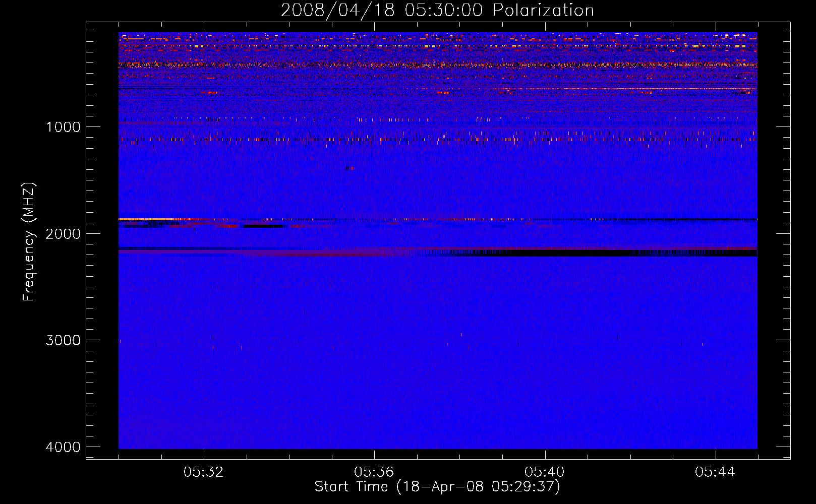Click the 05:44 time tick label
This screenshot has width=816, height=504.
715,472
